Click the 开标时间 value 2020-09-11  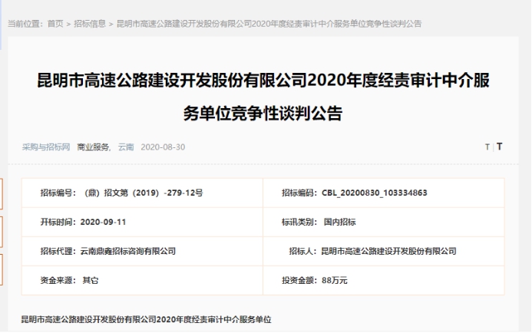coord(103,222)
